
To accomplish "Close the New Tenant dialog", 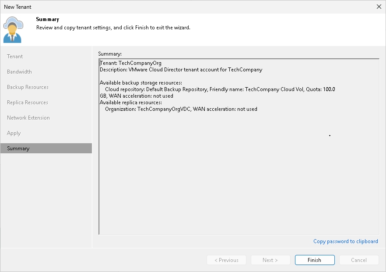I will (x=379, y=7).
